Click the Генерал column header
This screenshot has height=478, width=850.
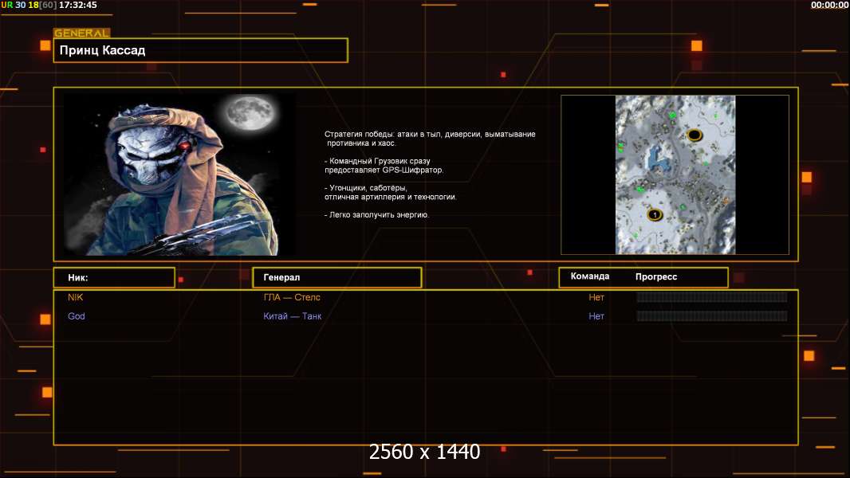point(336,277)
